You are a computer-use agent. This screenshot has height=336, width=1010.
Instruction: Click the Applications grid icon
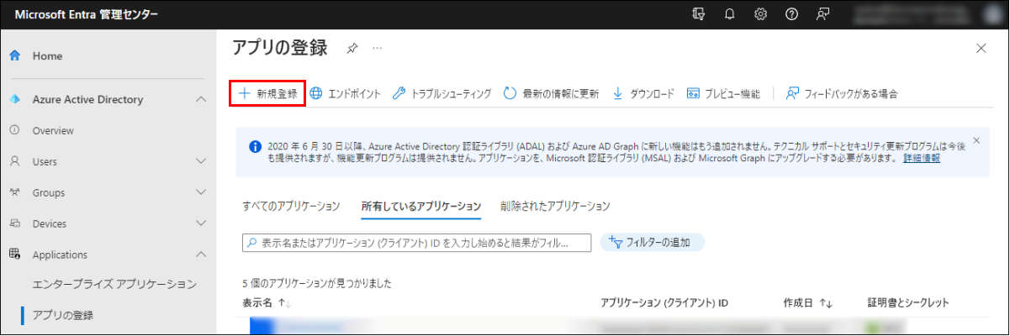[x=14, y=255]
